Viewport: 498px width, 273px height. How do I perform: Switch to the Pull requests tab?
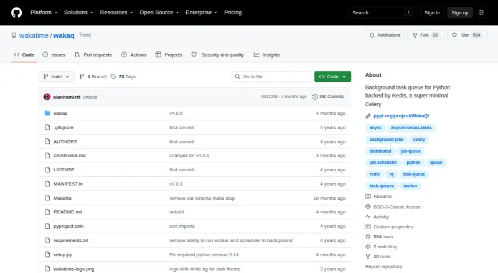93,55
